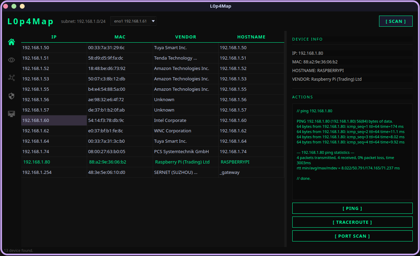Screen dimensions: 420x256
Task: Click MAC address 18:48:be:d6:73:92
Action: click(120, 69)
